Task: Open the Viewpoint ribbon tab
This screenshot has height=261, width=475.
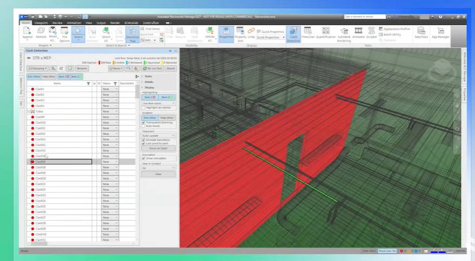Action: (x=41, y=23)
